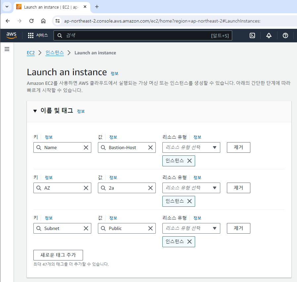Click the 제거 button for Subnet tag

pyautogui.click(x=238, y=228)
